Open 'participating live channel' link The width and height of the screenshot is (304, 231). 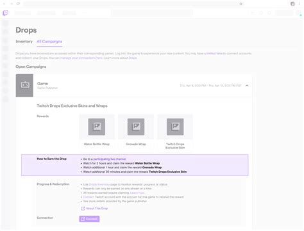click(110, 159)
